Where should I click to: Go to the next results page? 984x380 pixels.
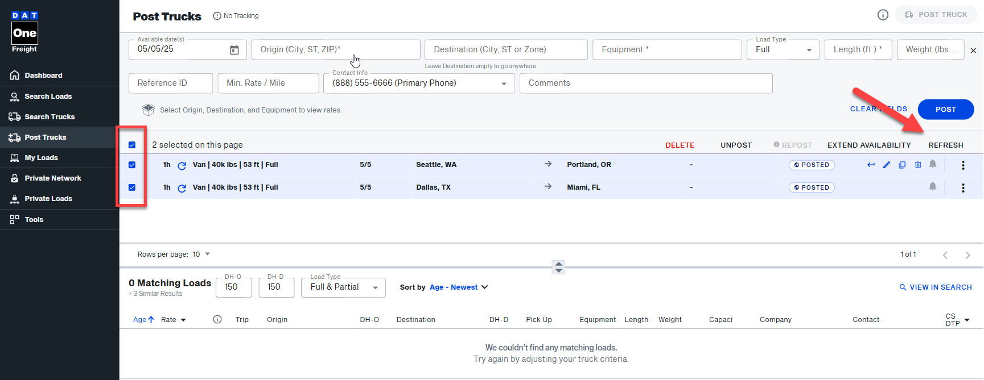967,255
